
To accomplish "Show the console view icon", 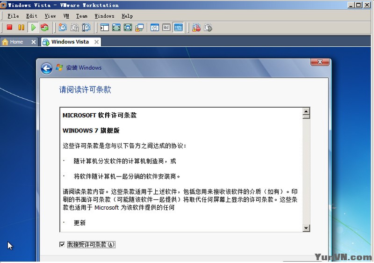I will (179, 28).
